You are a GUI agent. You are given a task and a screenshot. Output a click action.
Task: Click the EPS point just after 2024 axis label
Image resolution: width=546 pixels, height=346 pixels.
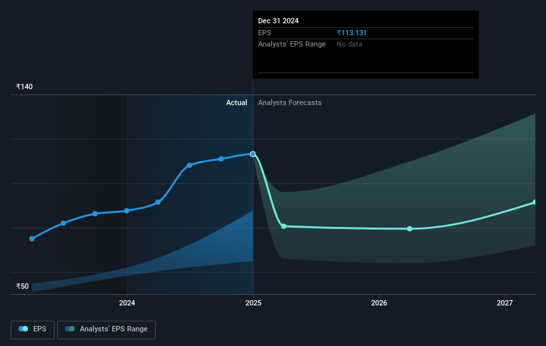[158, 202]
